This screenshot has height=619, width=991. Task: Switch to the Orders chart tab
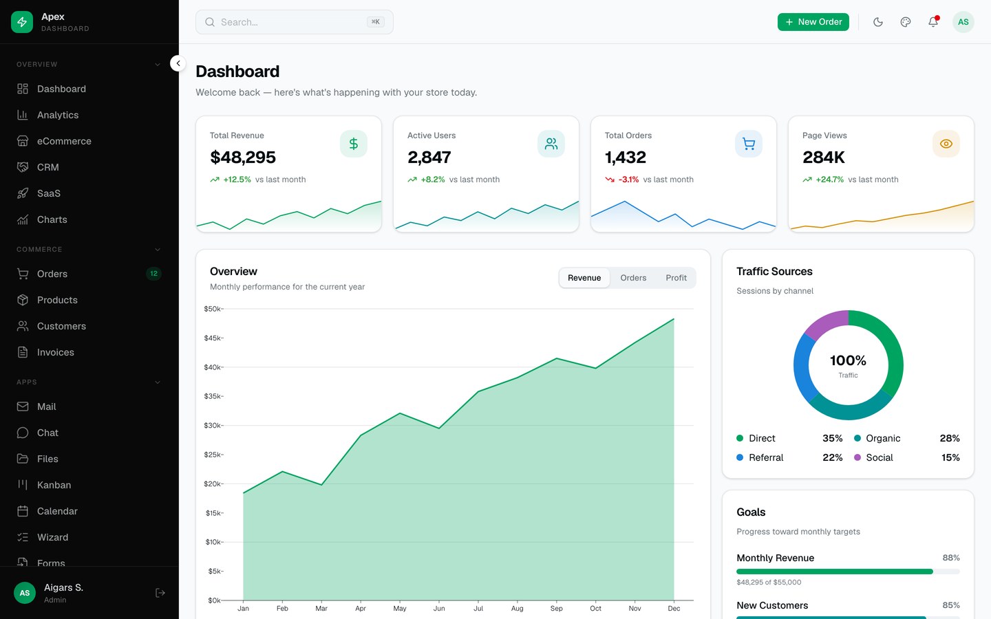[633, 278]
